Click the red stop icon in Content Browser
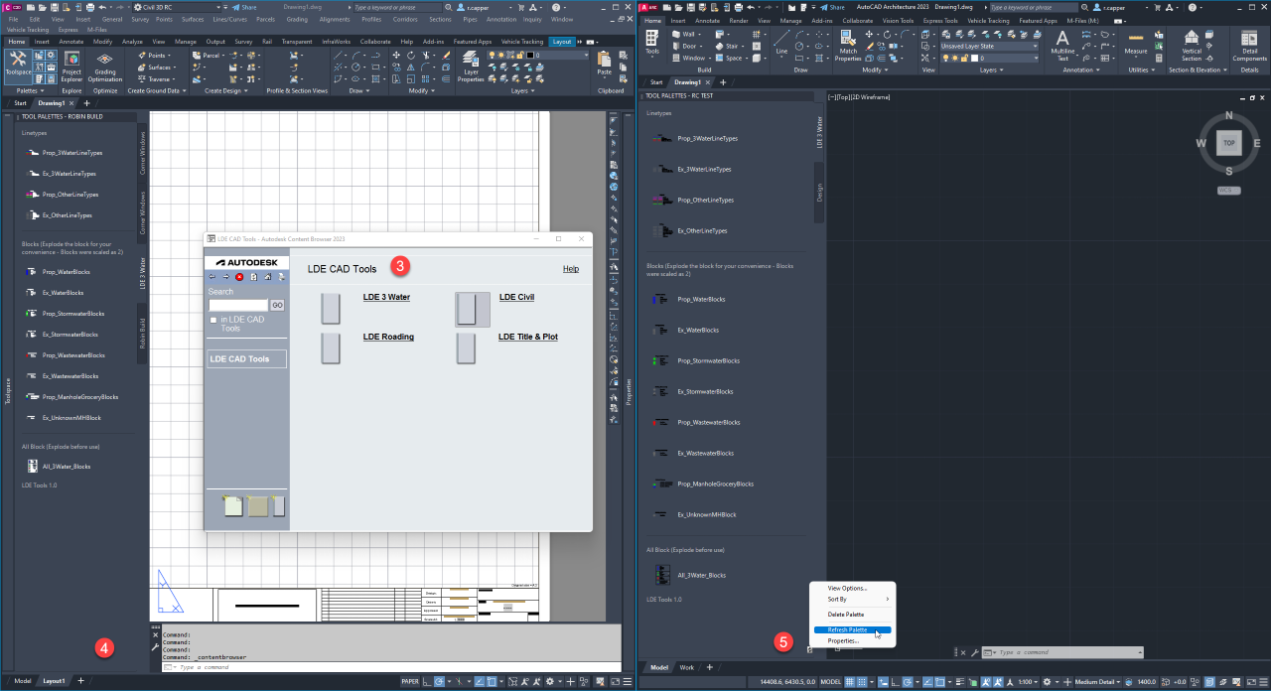Viewport: 1271px width, 691px height. click(239, 277)
